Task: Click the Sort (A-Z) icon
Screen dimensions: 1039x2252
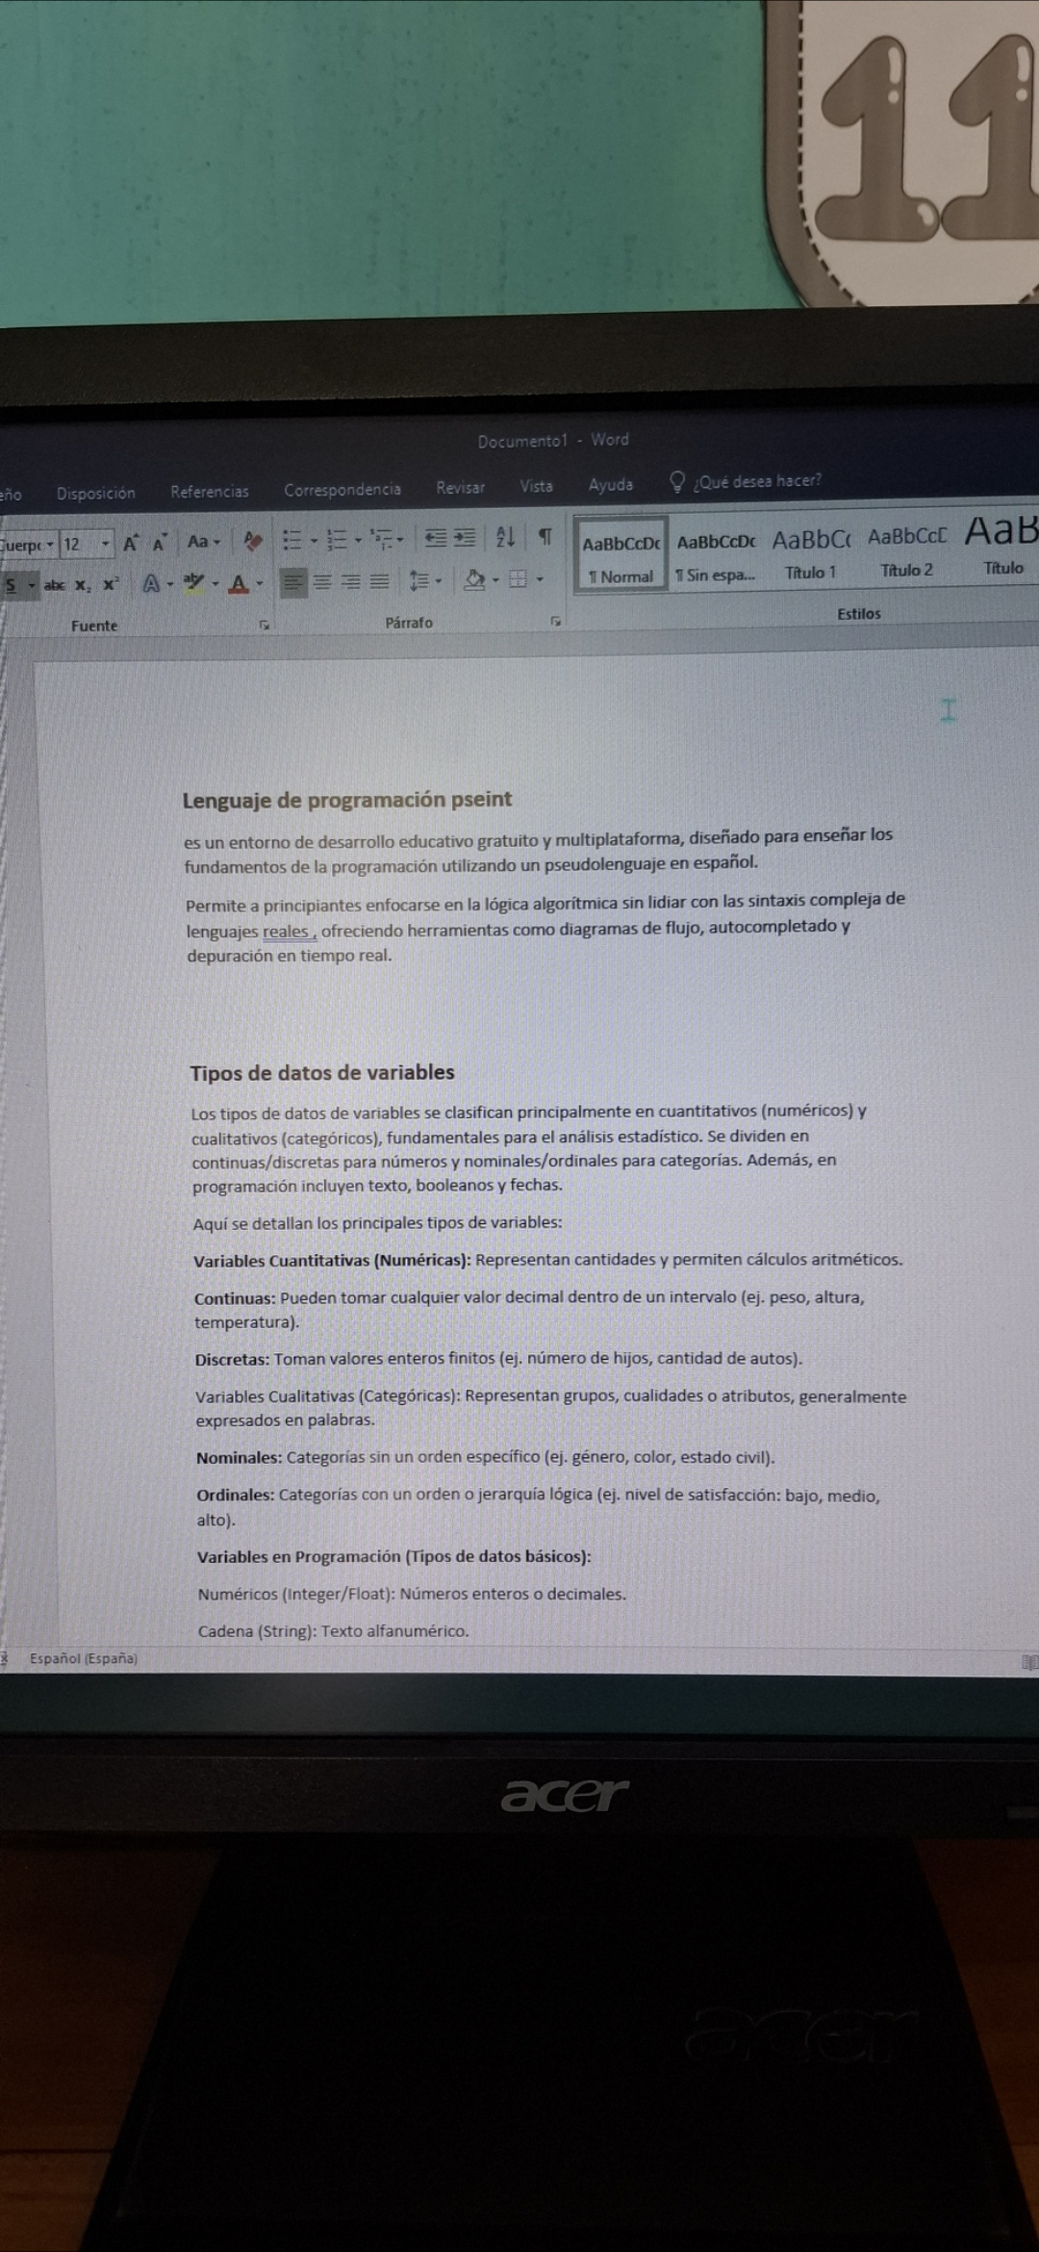Action: point(505,538)
